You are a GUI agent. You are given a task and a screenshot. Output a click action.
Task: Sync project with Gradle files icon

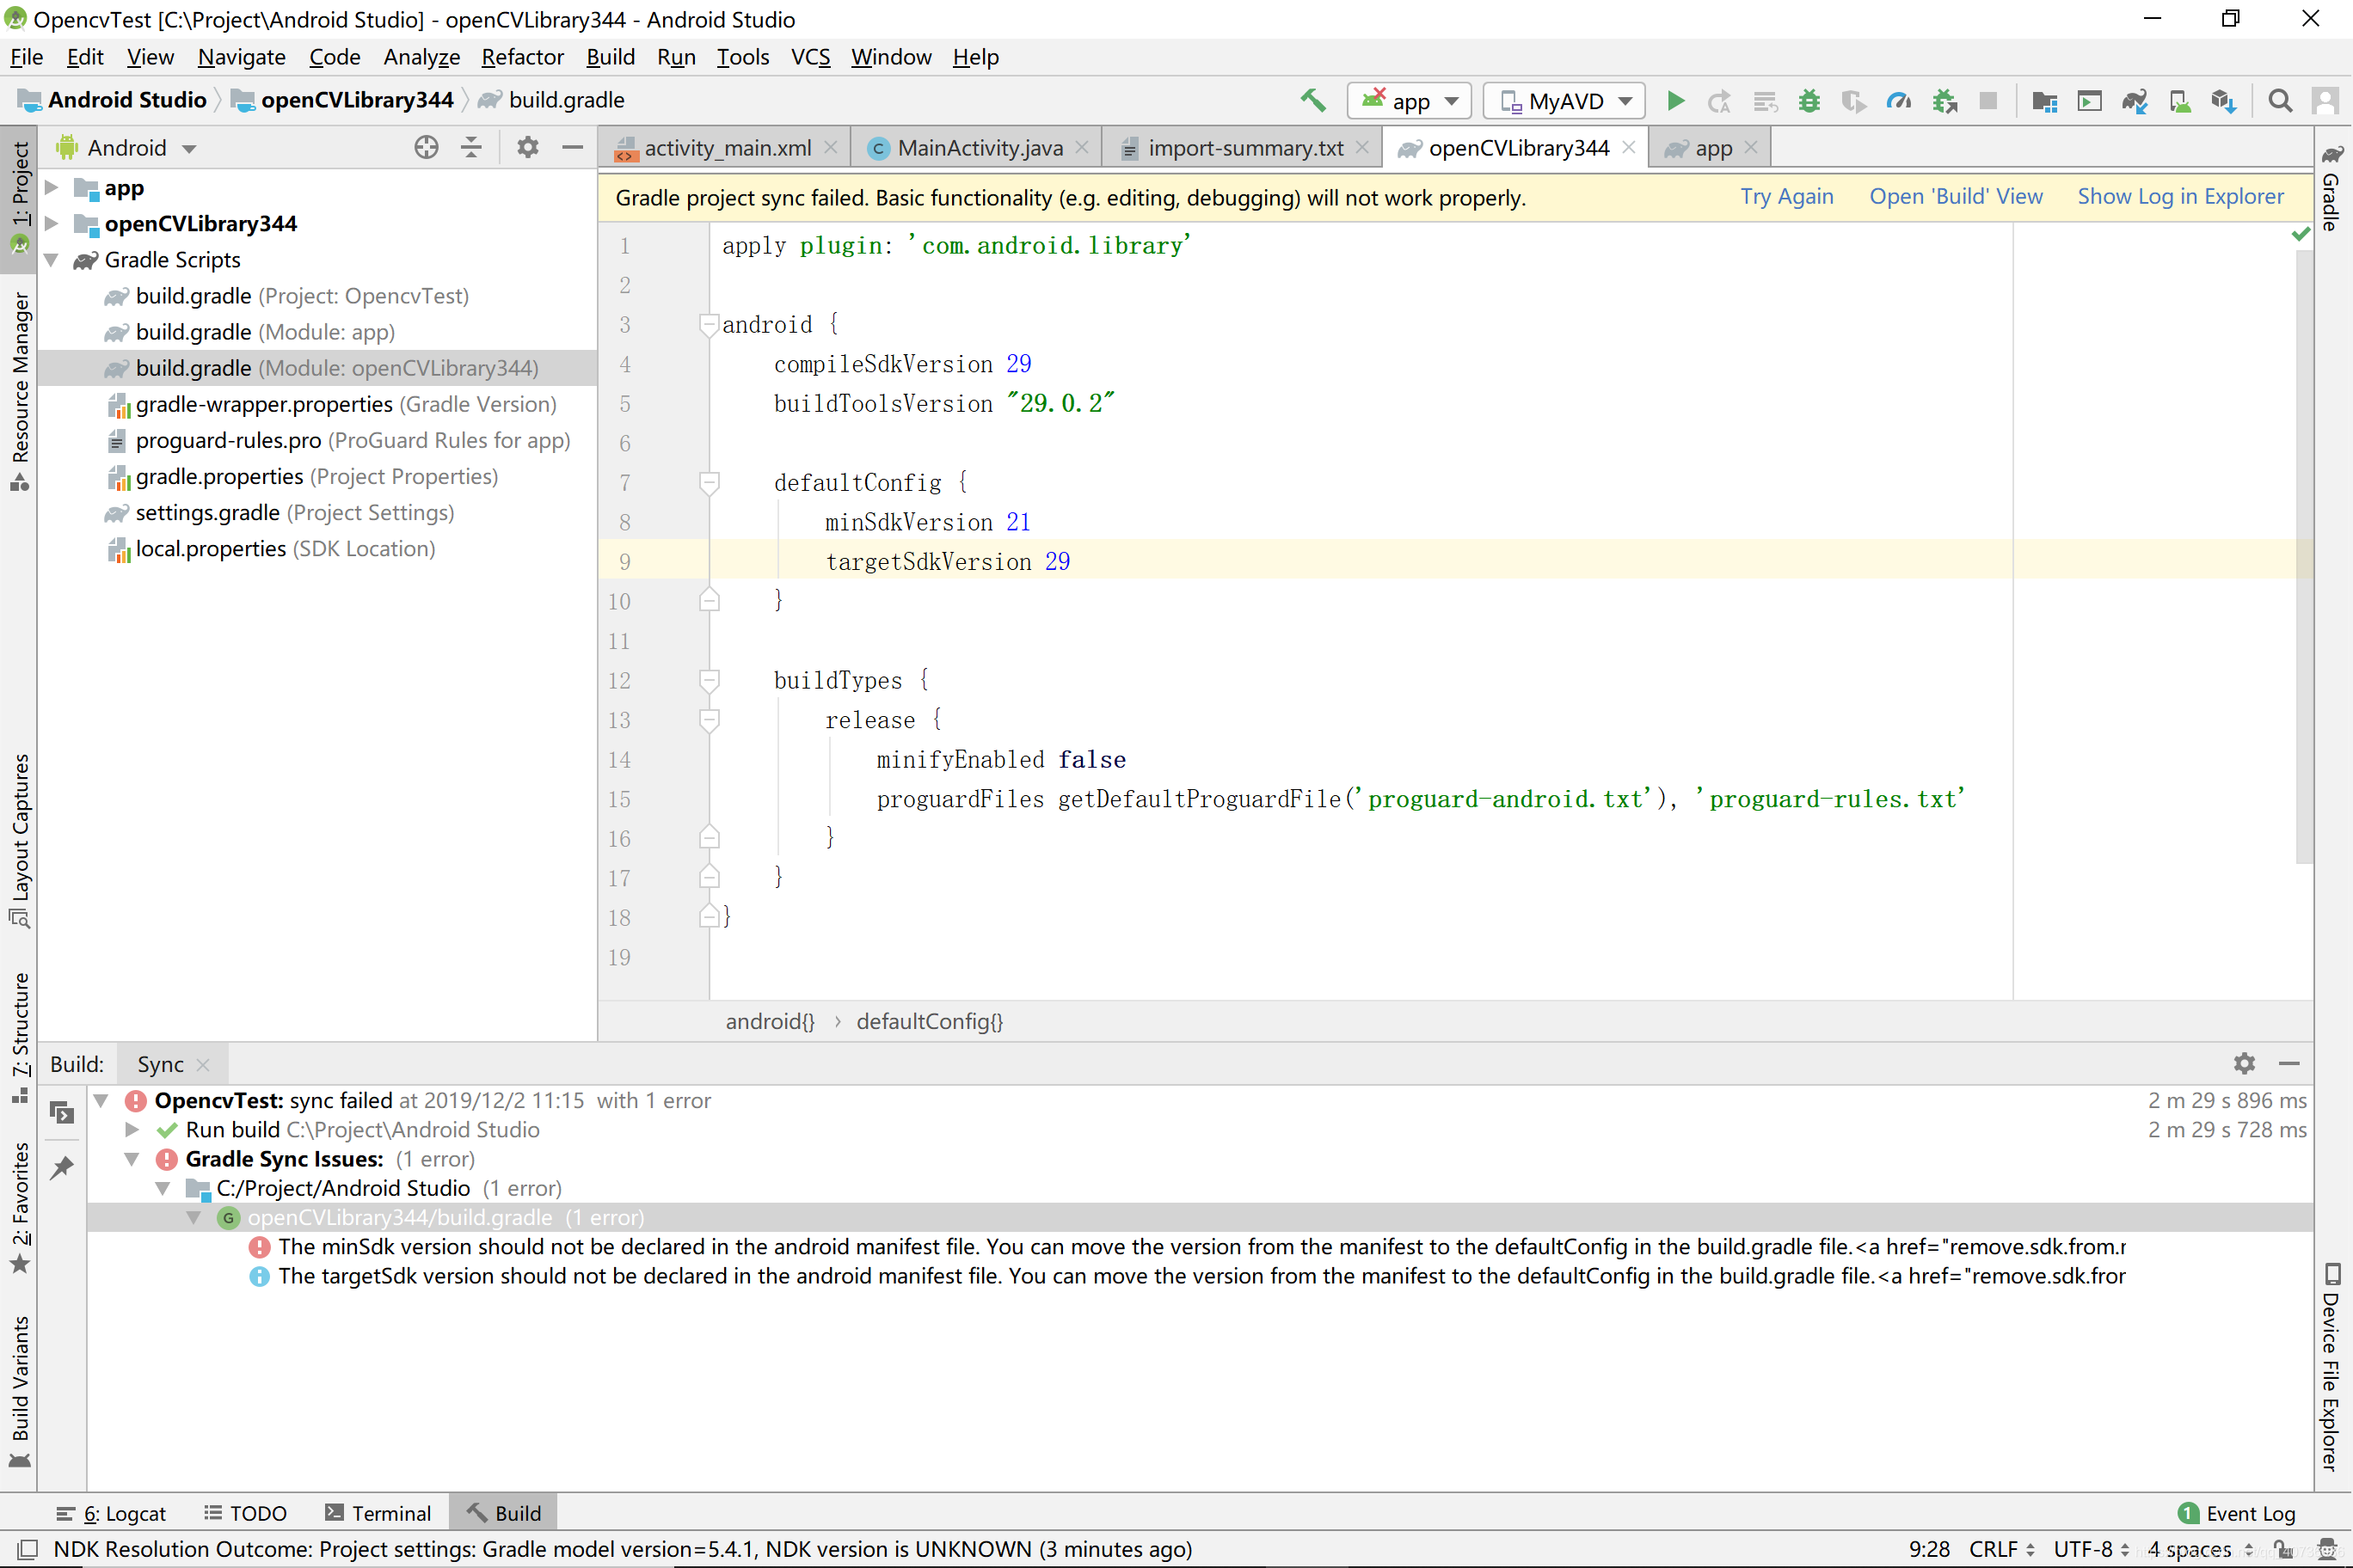pos(2135,101)
